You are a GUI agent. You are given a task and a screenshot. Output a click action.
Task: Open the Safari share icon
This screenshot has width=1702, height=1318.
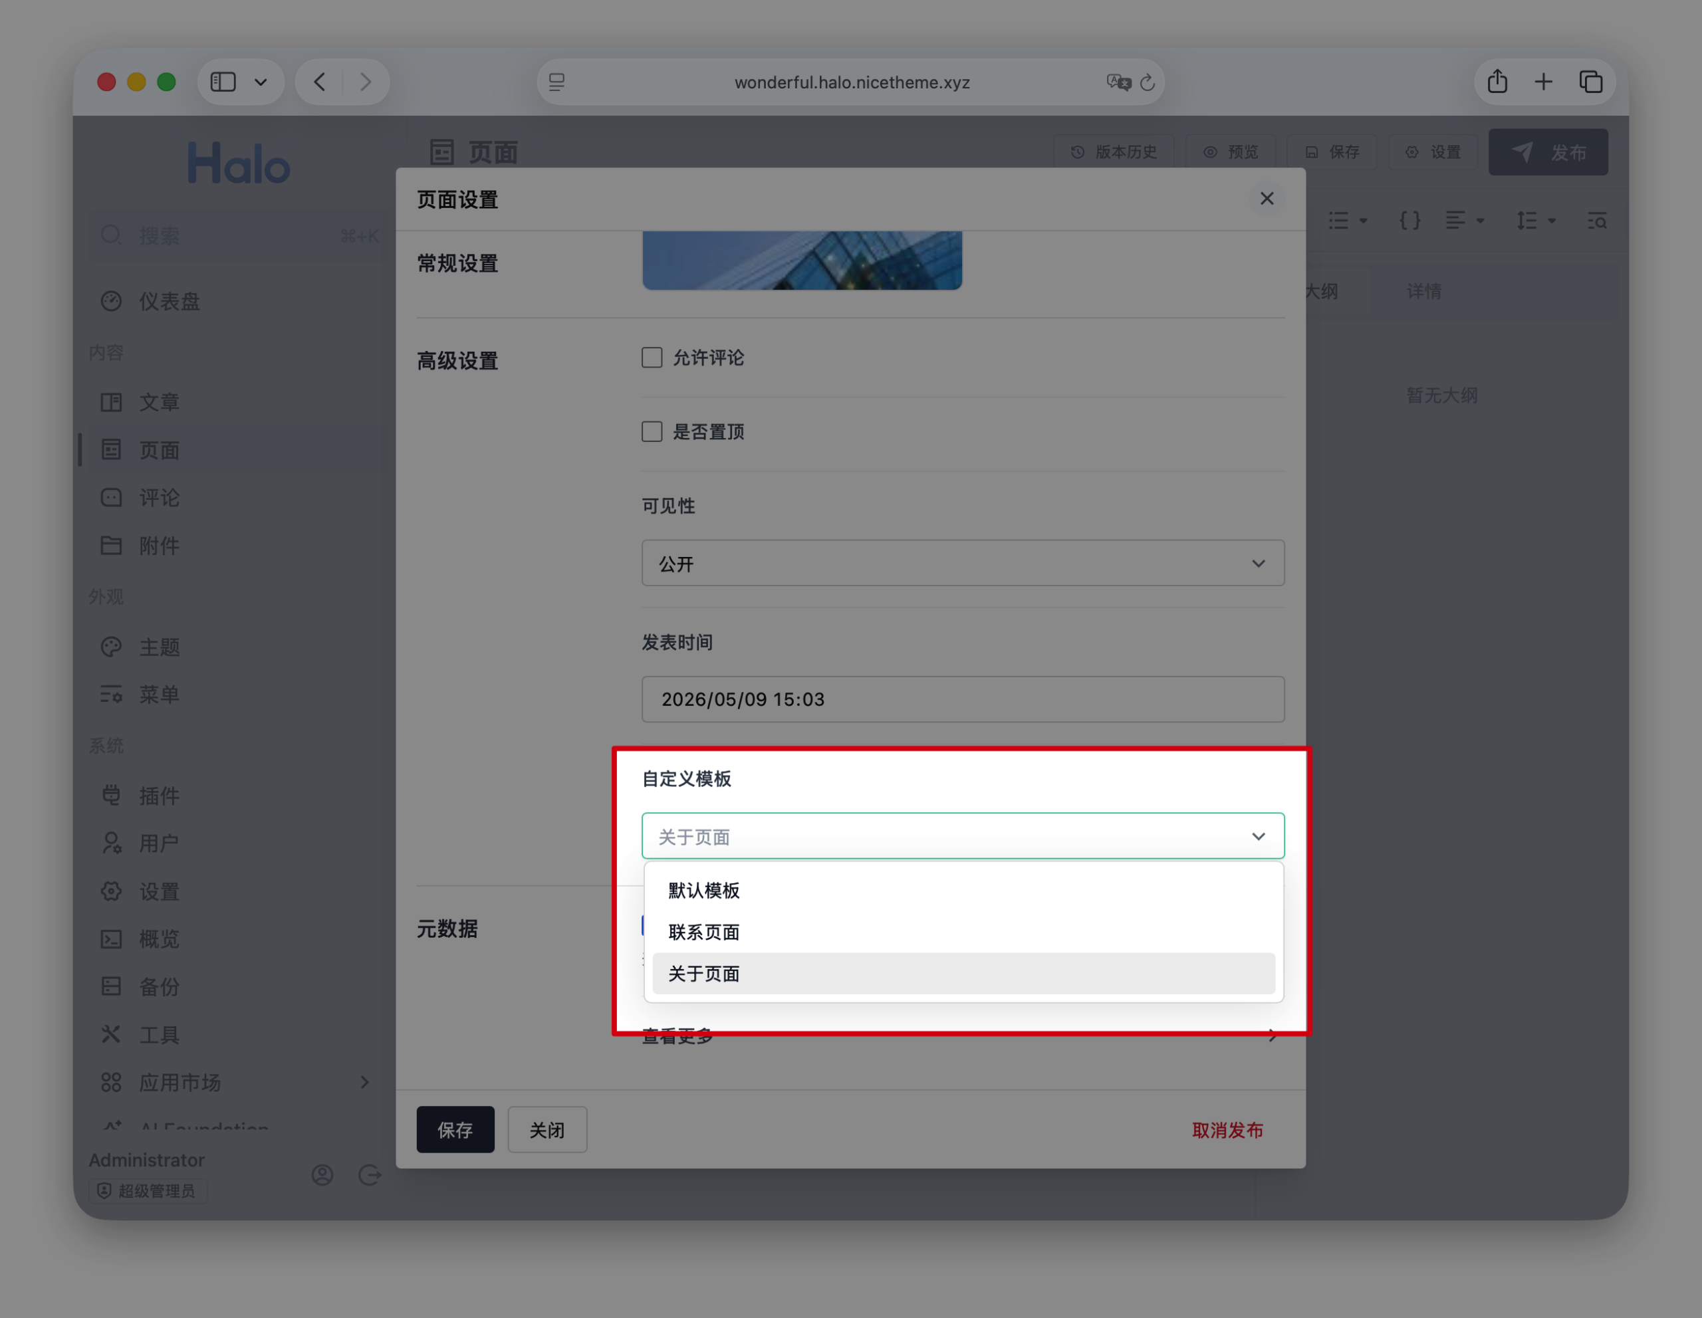(1497, 81)
